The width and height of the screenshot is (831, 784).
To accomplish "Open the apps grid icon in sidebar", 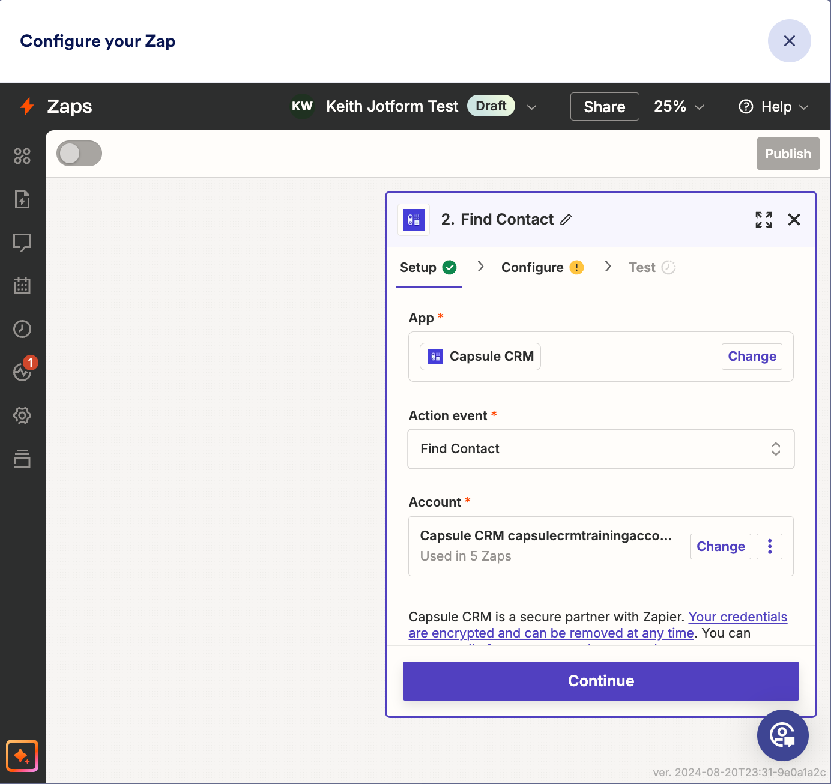I will pyautogui.click(x=22, y=156).
